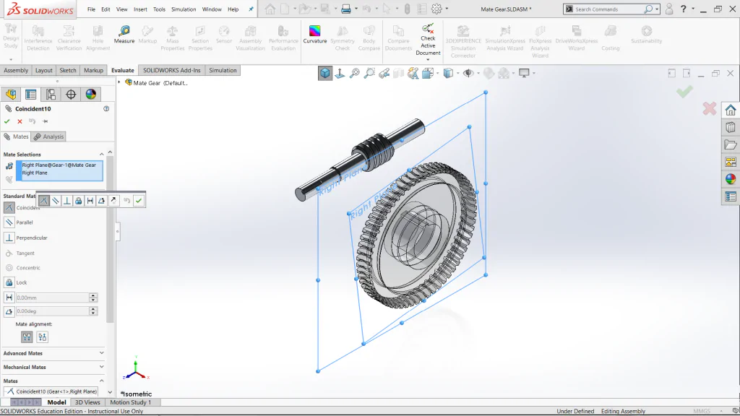
Task: Switch to the Sketch ribbon tab
Action: point(67,70)
